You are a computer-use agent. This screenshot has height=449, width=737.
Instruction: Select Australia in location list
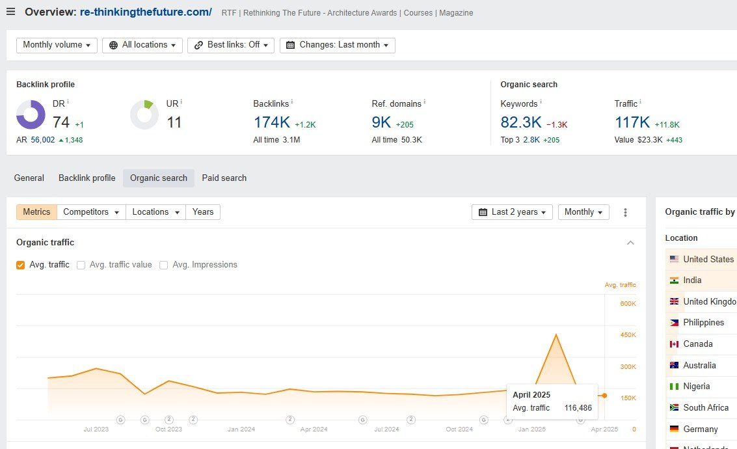[x=701, y=366]
